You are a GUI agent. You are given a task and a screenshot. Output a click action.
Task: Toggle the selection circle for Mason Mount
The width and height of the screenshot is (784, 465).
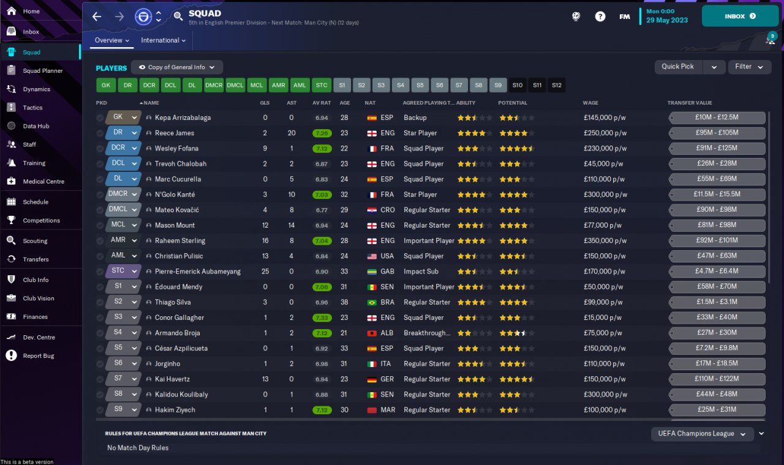[x=100, y=225]
